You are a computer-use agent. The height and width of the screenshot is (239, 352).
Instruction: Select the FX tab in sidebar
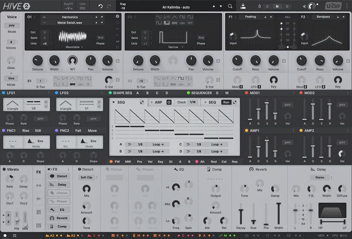38,172
